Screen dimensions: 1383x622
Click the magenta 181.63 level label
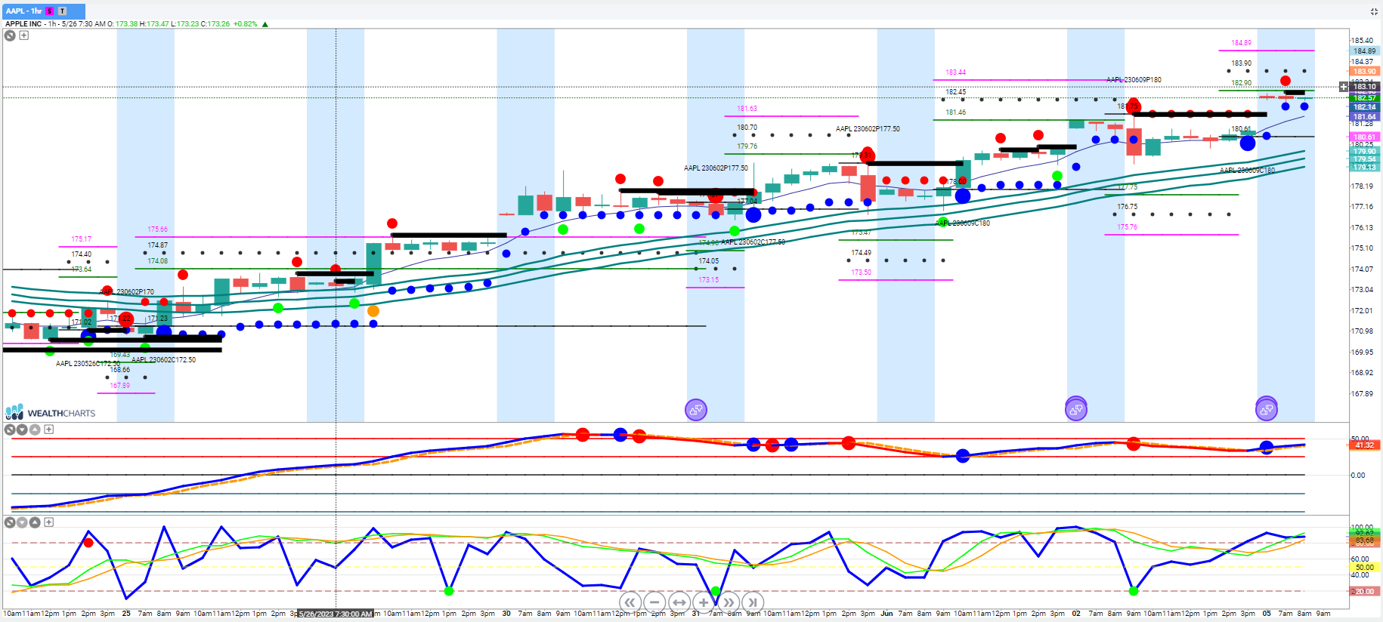[747, 109]
